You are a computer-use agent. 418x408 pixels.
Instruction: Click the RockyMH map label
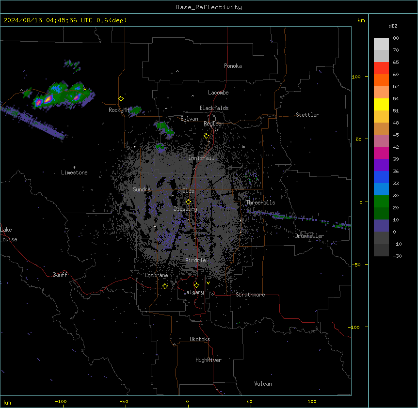pos(119,110)
